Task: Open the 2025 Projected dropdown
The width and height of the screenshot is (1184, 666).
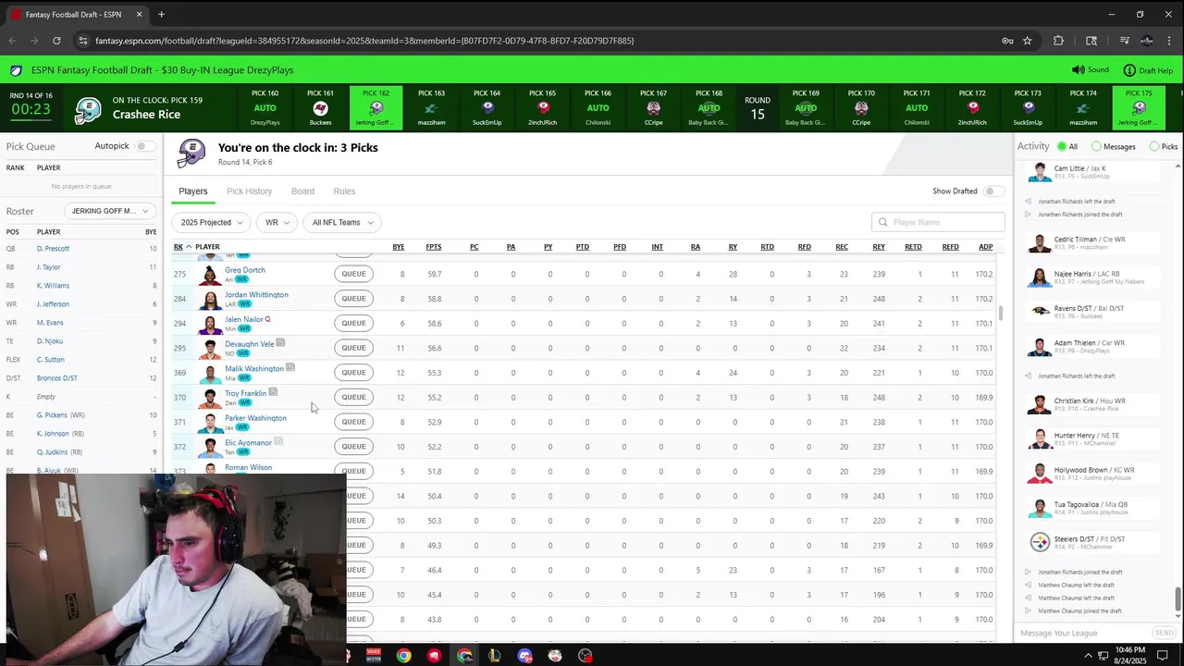Action: (212, 222)
